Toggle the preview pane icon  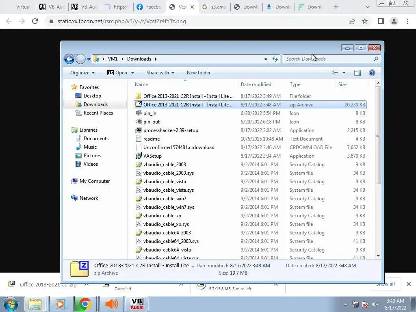[357, 73]
